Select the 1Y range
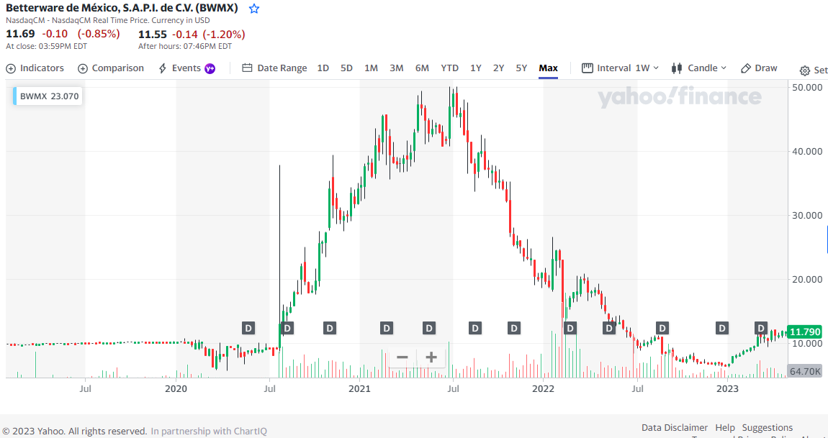This screenshot has height=438, width=828. coord(476,68)
